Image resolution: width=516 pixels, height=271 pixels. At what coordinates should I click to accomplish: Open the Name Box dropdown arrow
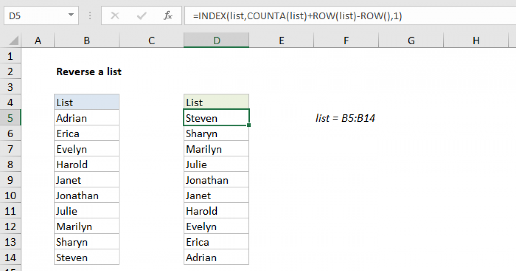tap(71, 15)
